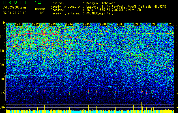
Task: Click the red meteor echo burst near 2208
Action: 142,92
